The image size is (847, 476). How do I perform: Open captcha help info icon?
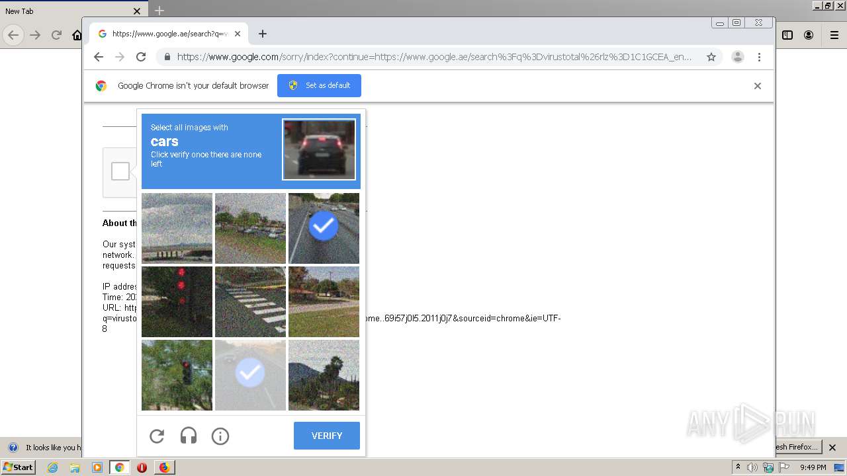tap(220, 436)
